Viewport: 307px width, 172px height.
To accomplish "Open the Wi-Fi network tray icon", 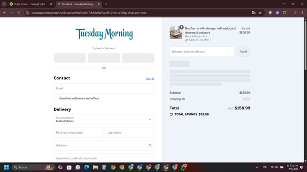I will coord(272,167).
